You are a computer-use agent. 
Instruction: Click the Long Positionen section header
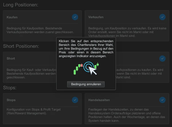click(21, 5)
